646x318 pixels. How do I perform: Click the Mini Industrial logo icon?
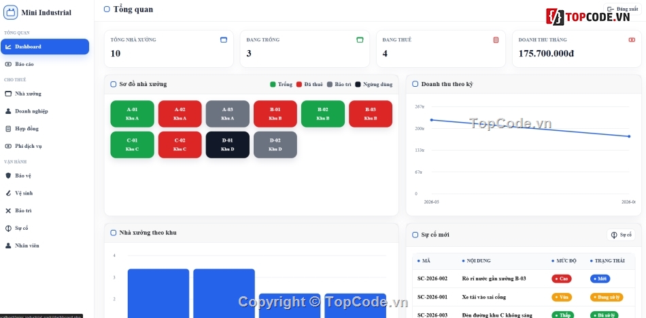[x=10, y=12]
